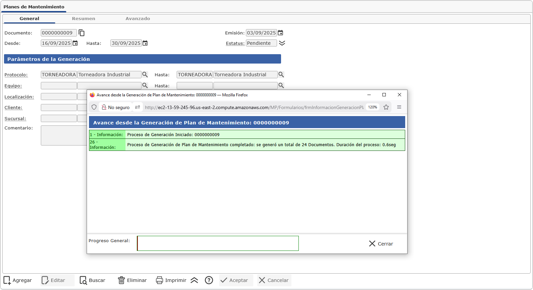Click the Comentario text area
The width and height of the screenshot is (533, 290).
pos(64,135)
